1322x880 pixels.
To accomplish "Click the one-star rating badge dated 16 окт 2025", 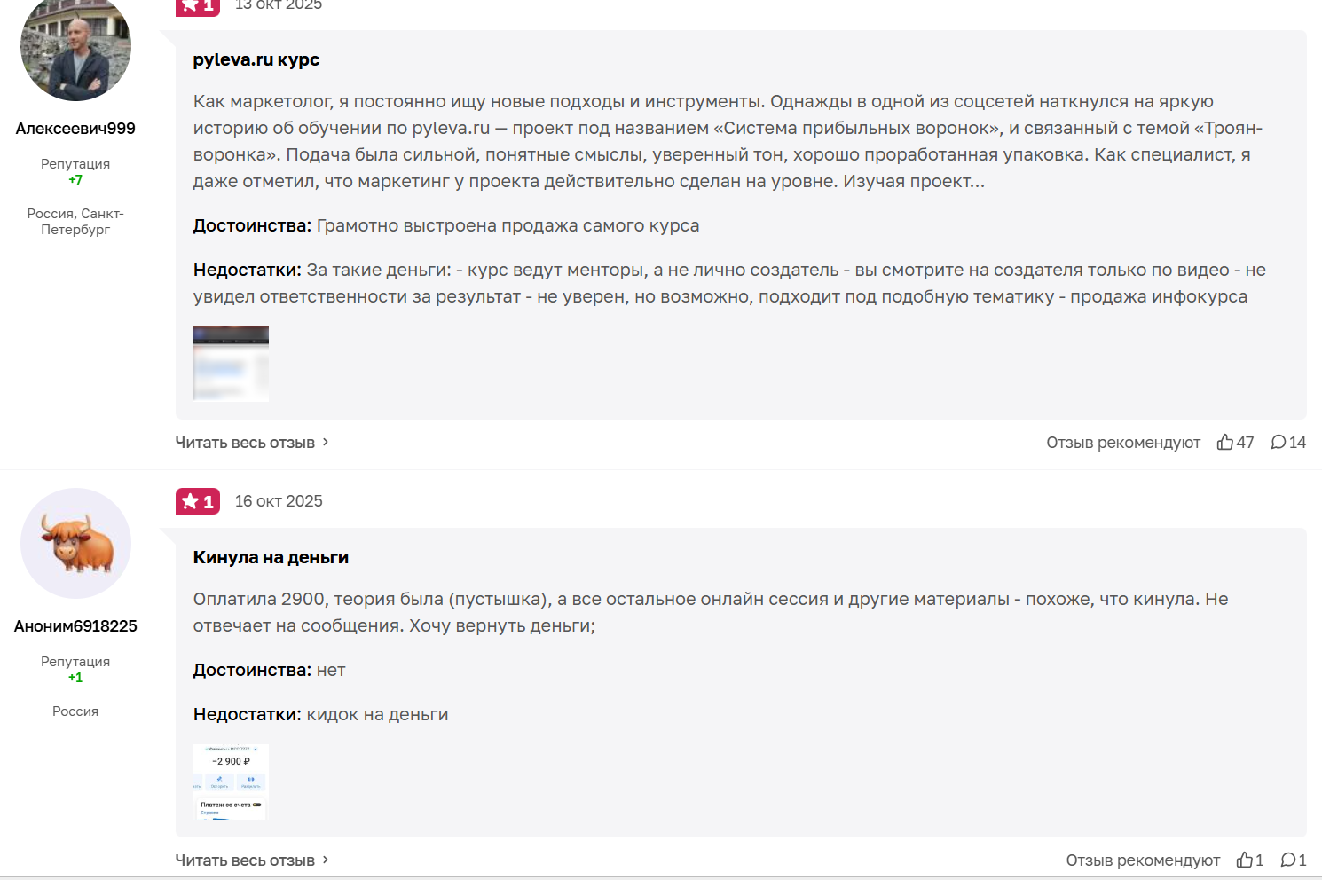I will [197, 501].
